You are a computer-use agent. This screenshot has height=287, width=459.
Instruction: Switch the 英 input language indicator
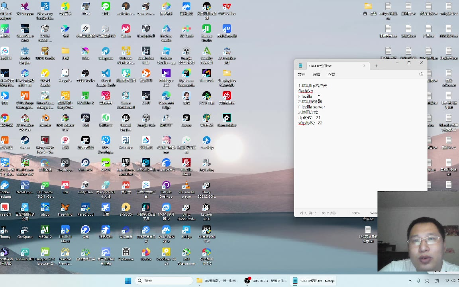[427, 281]
